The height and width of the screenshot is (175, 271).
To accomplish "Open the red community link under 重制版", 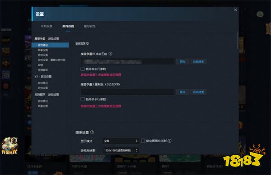I will coord(101,106).
